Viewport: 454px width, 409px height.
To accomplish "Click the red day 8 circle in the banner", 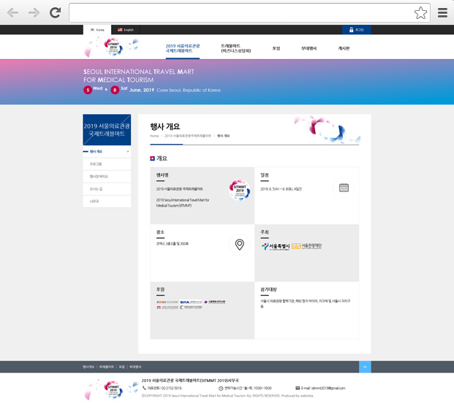I will (115, 90).
